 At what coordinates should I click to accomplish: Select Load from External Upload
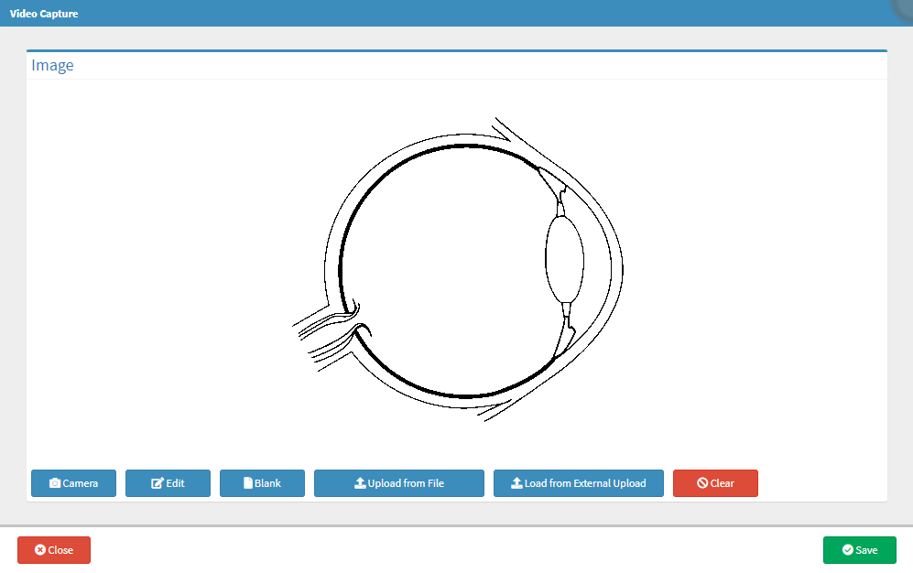(578, 482)
